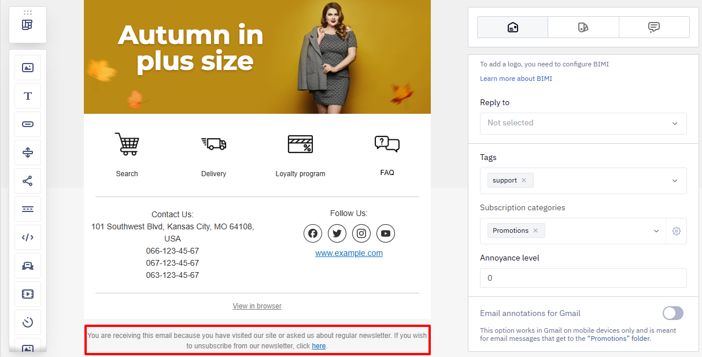Switch to the appearance styles tab
Screen dimensions: 702x357
click(583, 27)
